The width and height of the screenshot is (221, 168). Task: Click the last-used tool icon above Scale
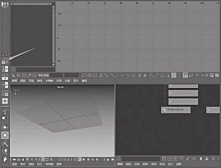(x=5, y=111)
